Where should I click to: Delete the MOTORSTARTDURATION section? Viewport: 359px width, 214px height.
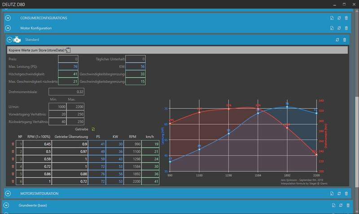click(x=346, y=193)
